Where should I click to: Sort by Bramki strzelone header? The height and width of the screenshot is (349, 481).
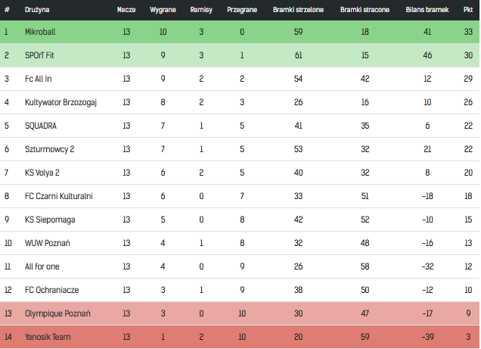(298, 10)
